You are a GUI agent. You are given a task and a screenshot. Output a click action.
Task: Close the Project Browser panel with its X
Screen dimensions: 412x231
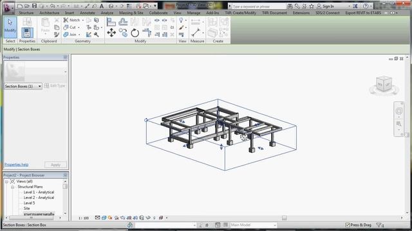click(x=65, y=175)
